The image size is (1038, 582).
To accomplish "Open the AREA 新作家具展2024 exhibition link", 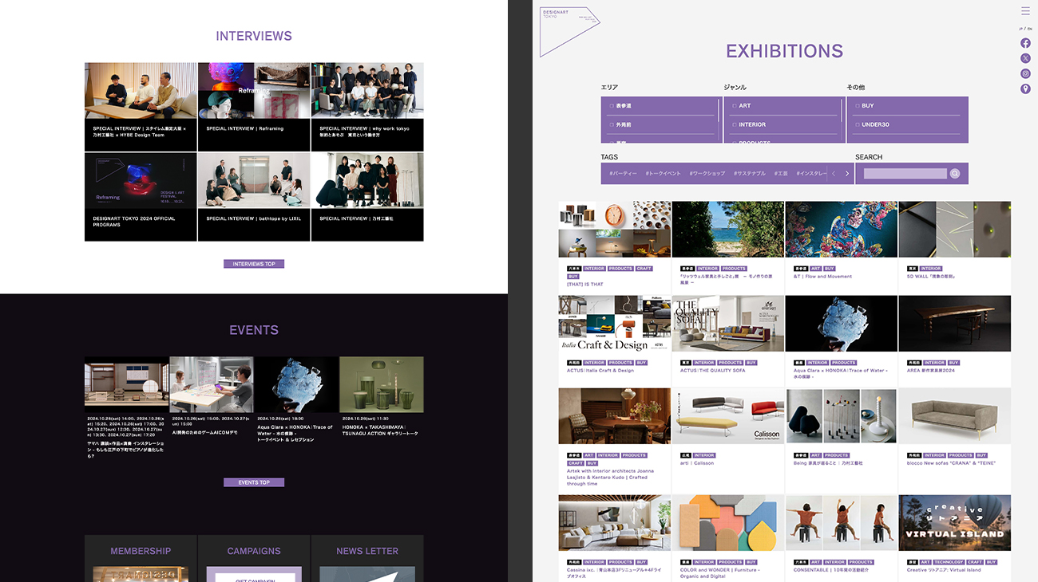I will [931, 371].
